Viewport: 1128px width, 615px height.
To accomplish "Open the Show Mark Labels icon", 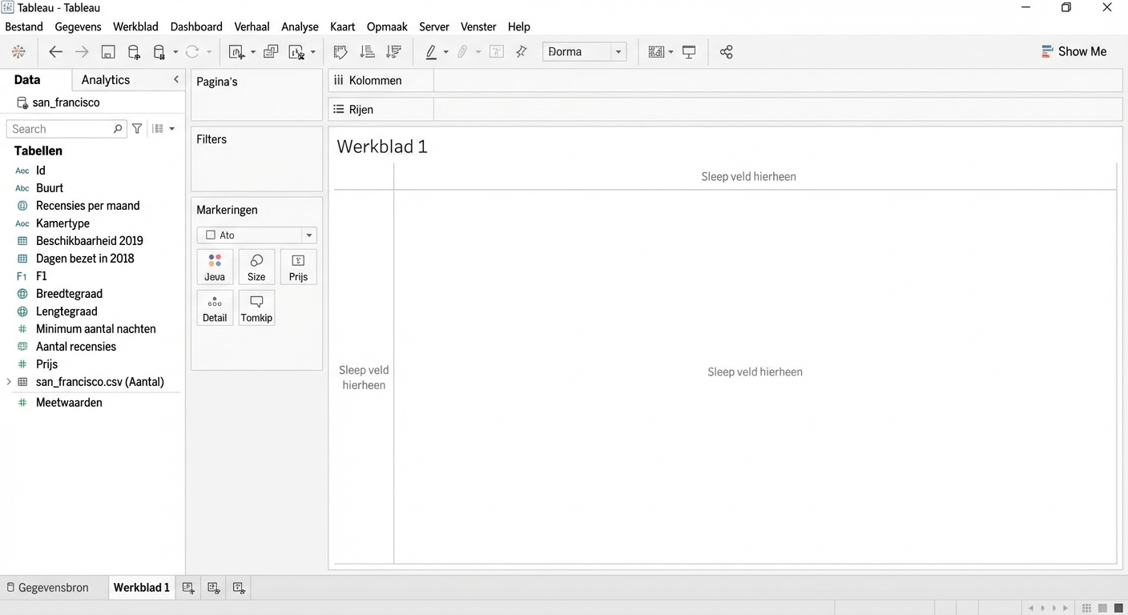I will click(496, 51).
